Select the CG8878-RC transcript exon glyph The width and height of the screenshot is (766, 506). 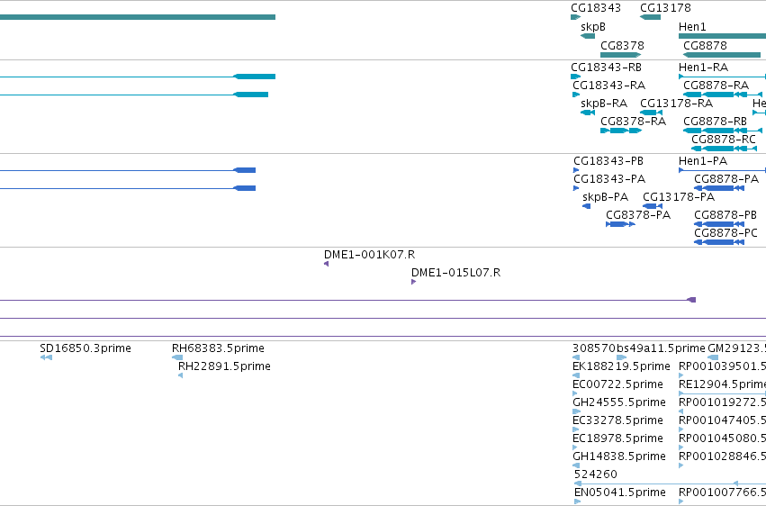(724, 149)
